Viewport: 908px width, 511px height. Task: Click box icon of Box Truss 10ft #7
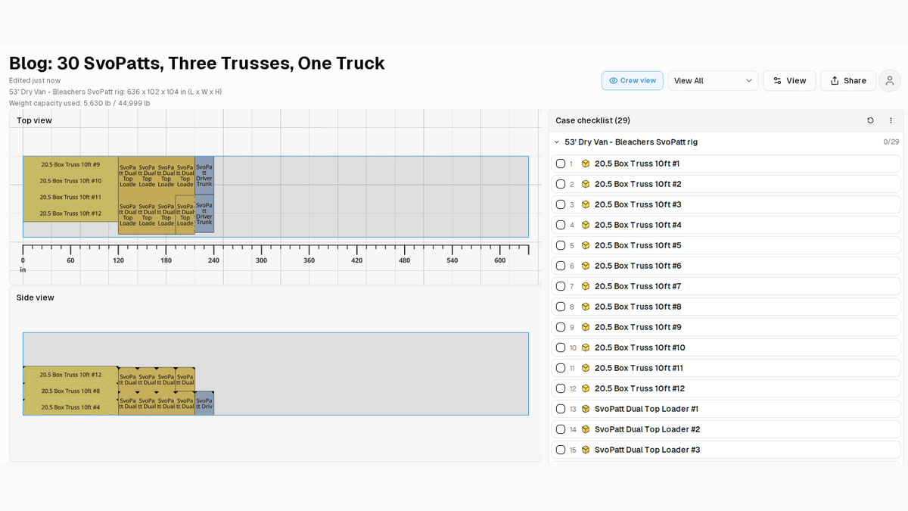[x=586, y=286]
